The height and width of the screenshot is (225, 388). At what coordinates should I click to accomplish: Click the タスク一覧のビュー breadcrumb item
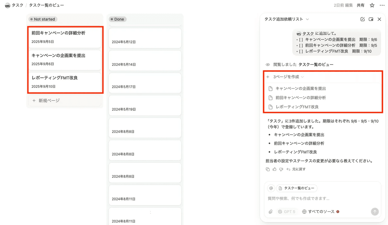pyautogui.click(x=46, y=5)
